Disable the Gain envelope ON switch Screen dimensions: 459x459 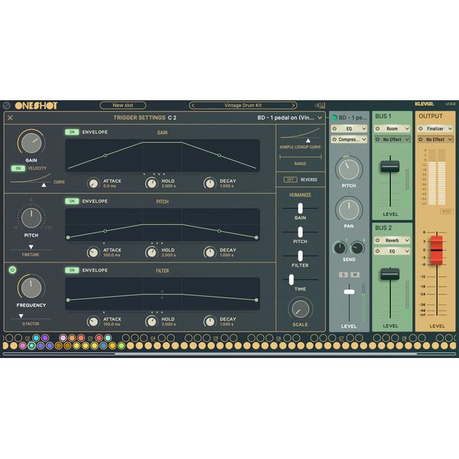tap(72, 132)
